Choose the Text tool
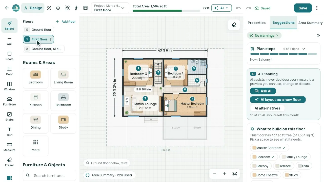 pos(9,131)
